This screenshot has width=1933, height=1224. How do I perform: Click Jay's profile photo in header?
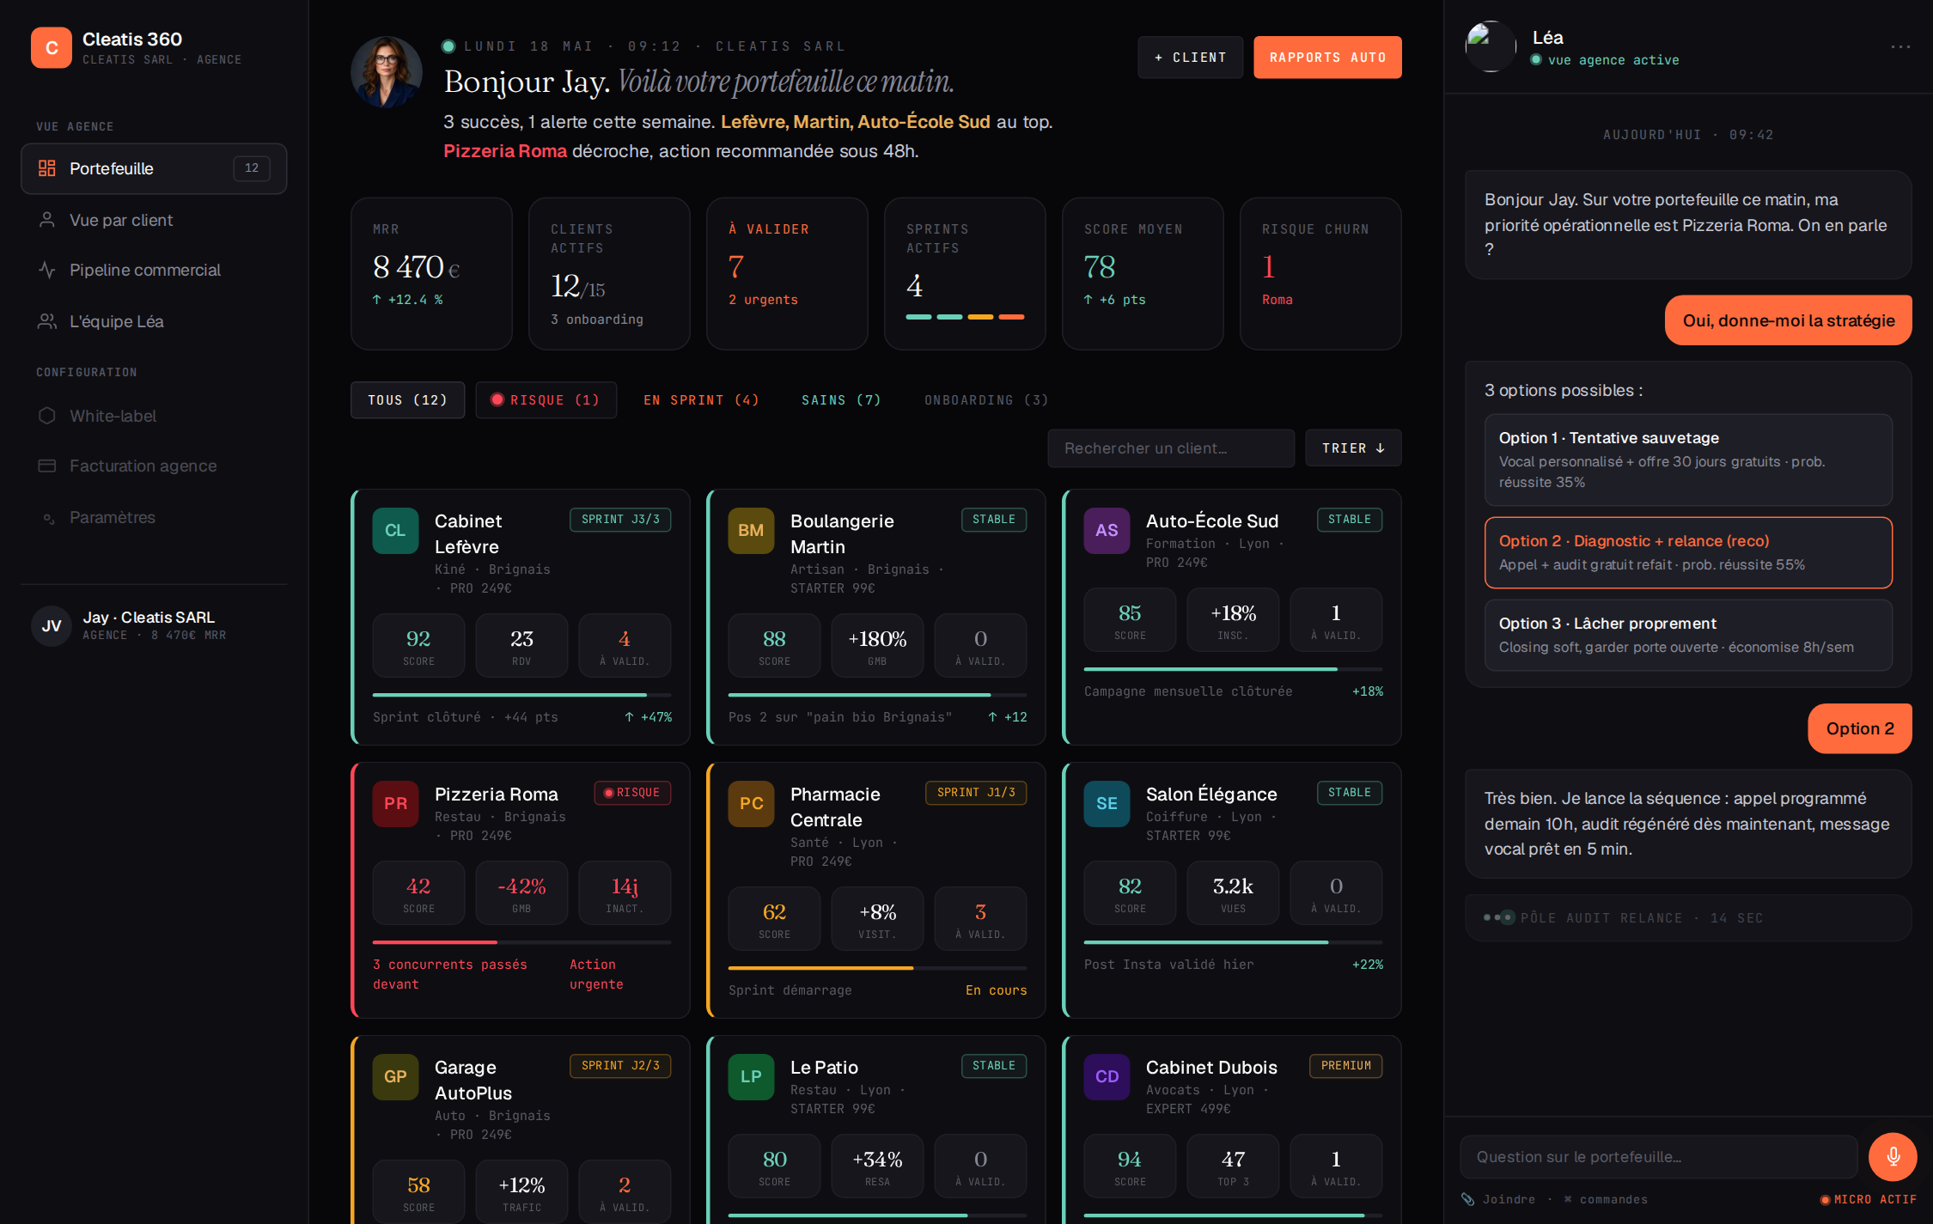click(x=387, y=72)
